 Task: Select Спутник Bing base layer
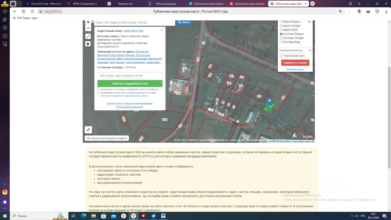point(281,42)
